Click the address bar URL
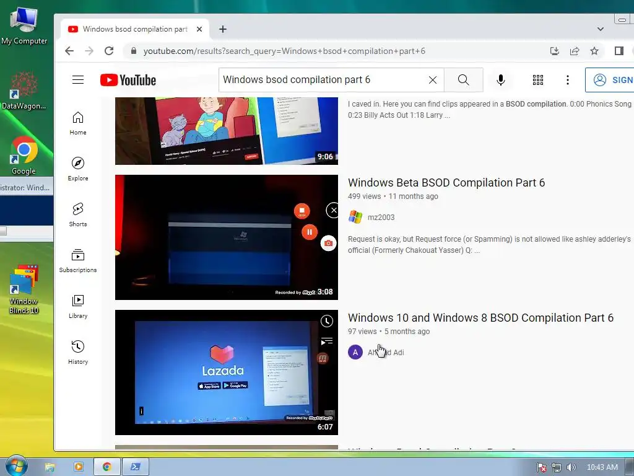 (284, 51)
